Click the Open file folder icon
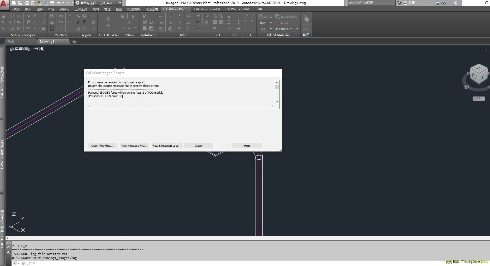The height and width of the screenshot is (266, 490). pos(20,3)
